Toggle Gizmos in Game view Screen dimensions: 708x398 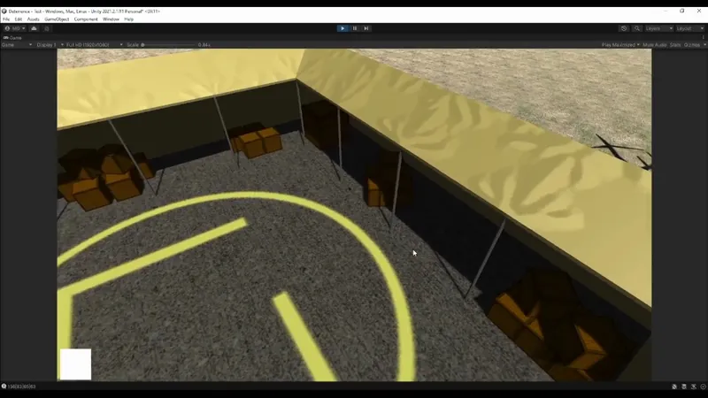[692, 45]
